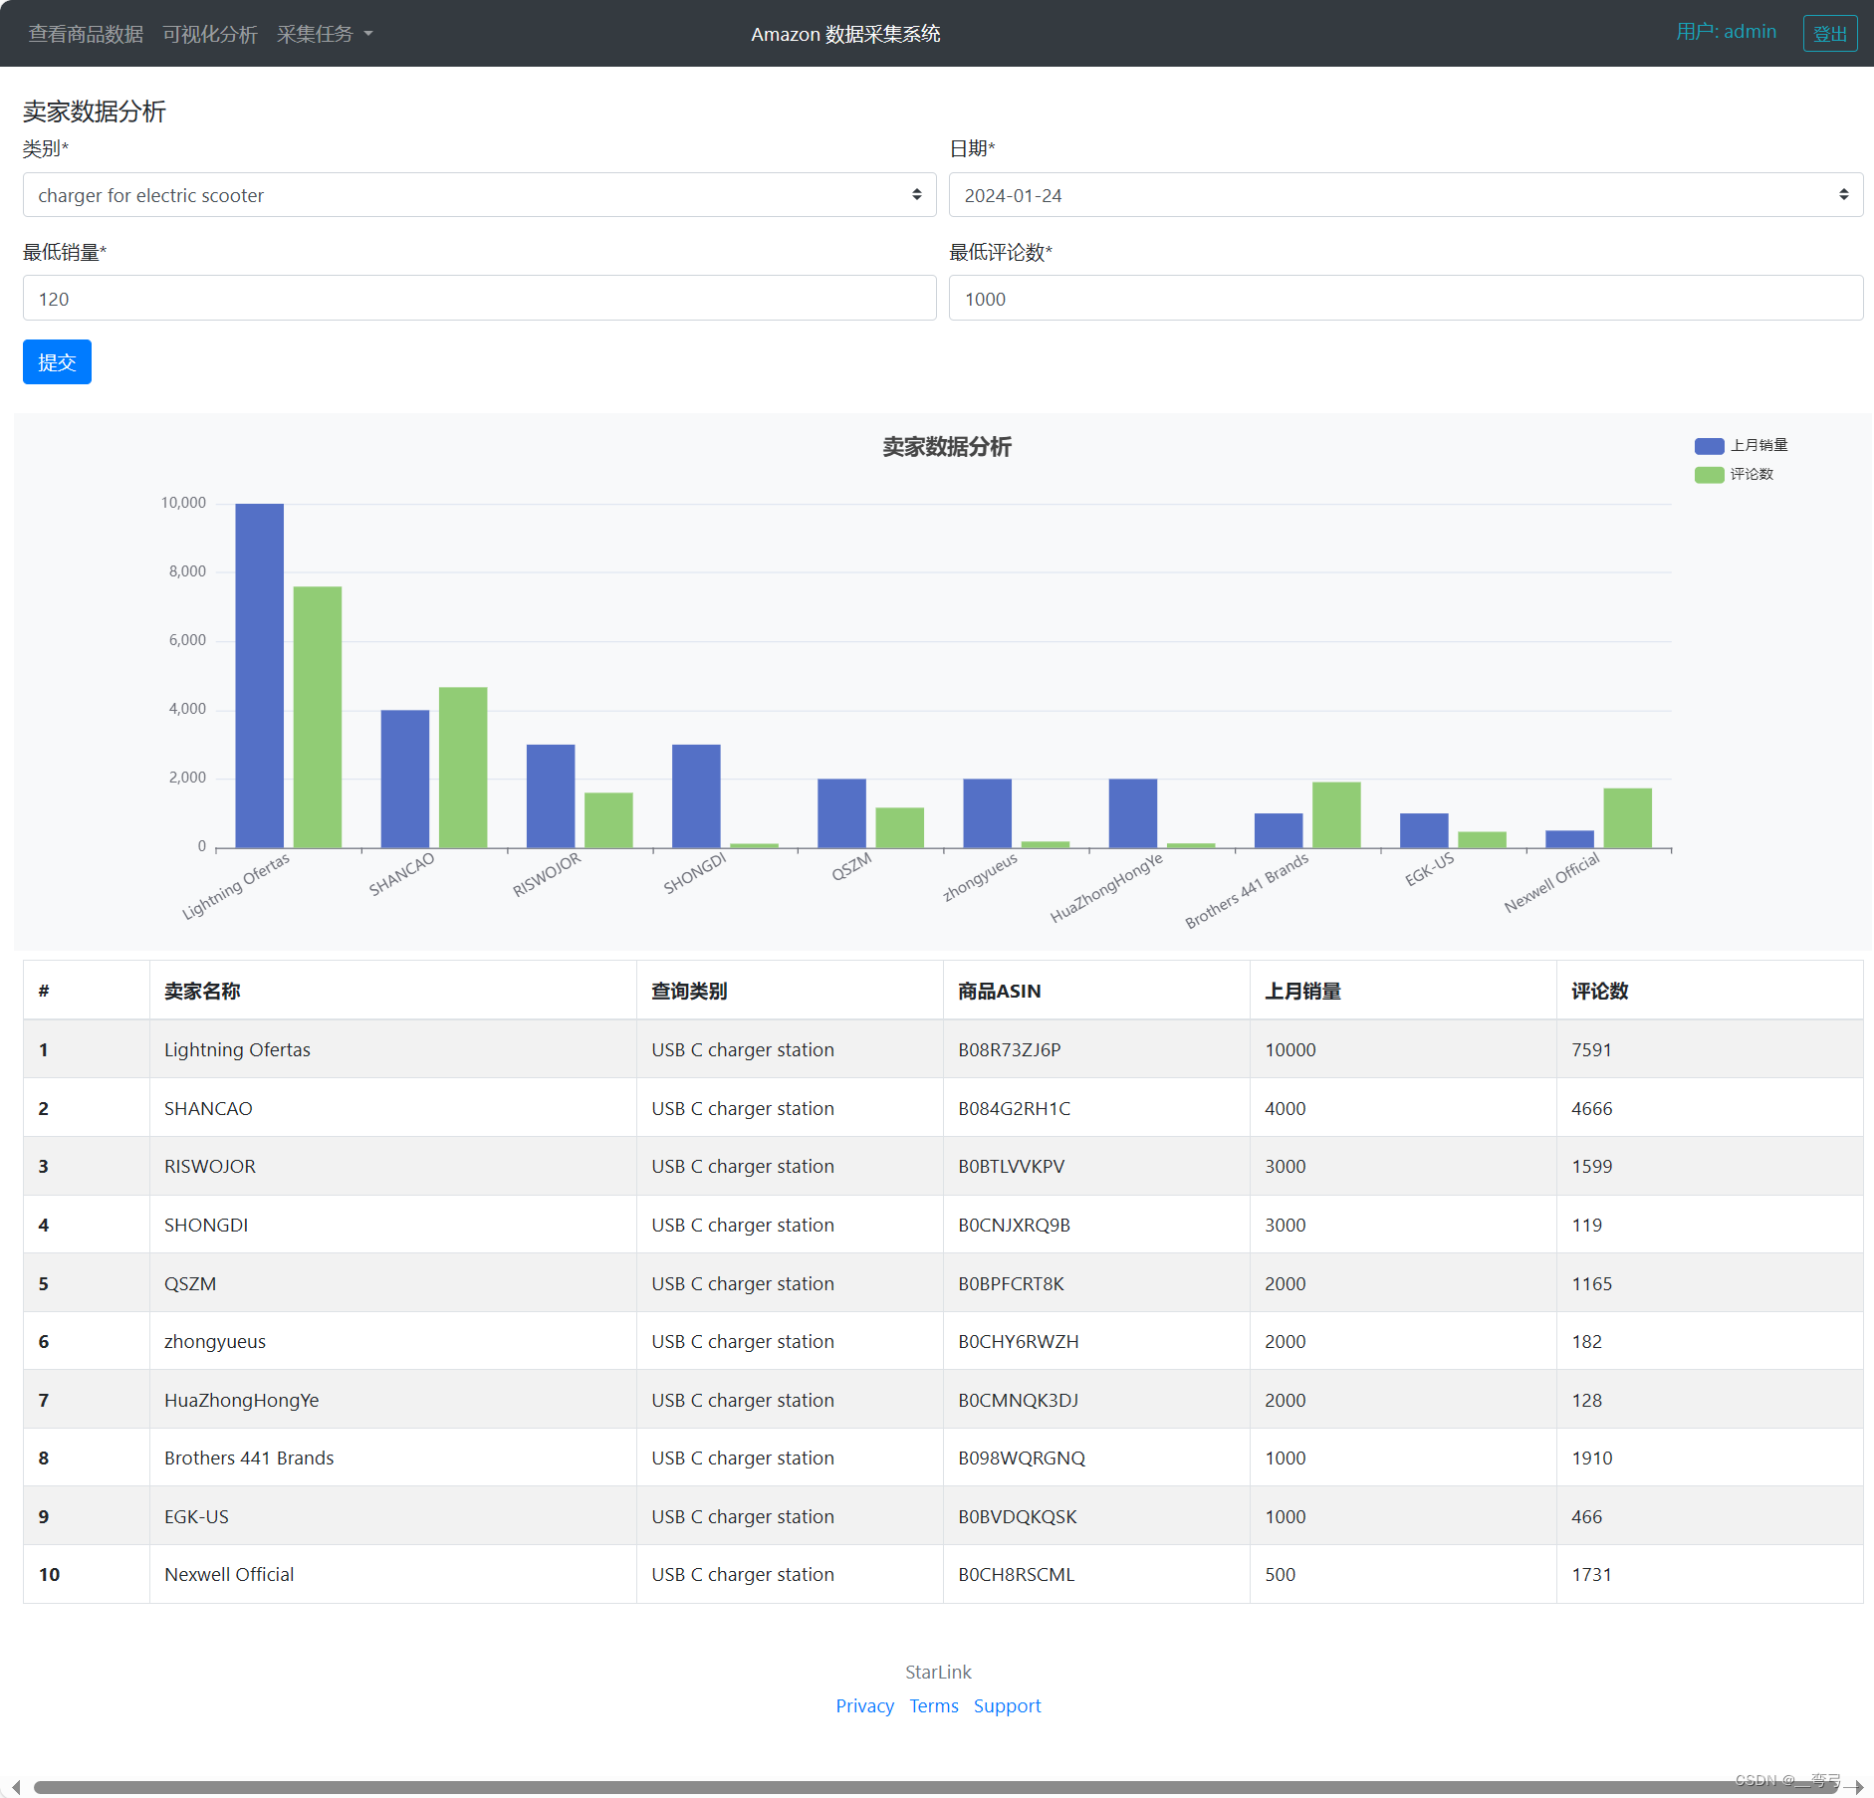The image size is (1874, 1798).
Task: Click the blue SHANCAO sales bar
Action: (x=405, y=779)
